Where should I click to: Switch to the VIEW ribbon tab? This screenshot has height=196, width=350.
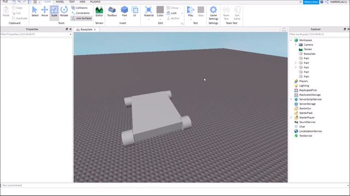tap(83, 2)
